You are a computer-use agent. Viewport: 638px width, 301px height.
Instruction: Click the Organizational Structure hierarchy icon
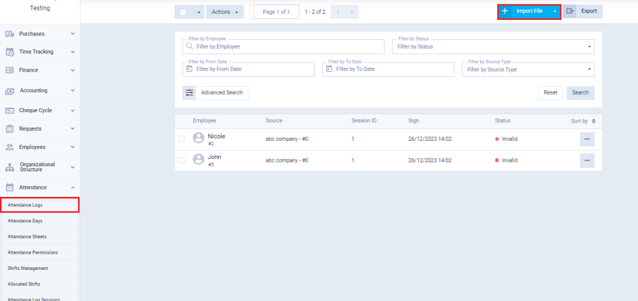(x=10, y=167)
